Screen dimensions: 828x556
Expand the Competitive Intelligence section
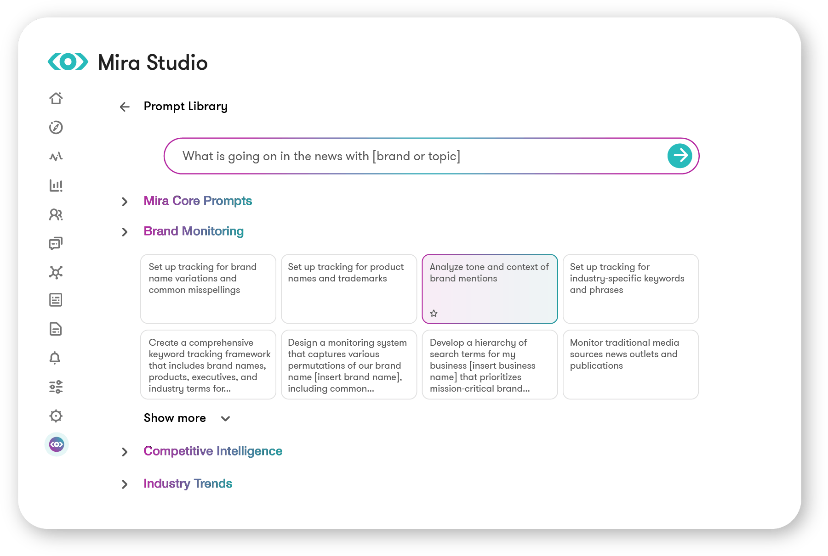(124, 452)
